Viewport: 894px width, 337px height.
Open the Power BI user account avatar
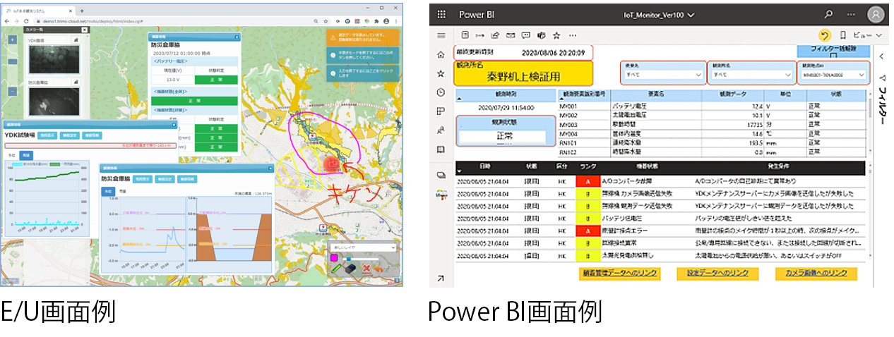876,14
